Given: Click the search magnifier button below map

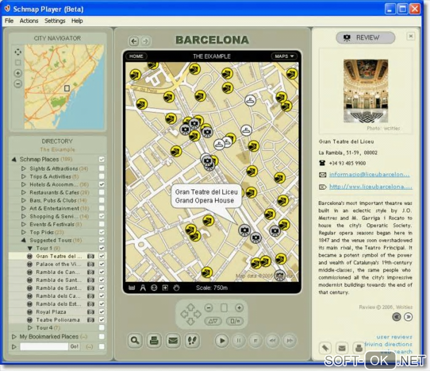Looking at the screenshot, I should (135, 341).
